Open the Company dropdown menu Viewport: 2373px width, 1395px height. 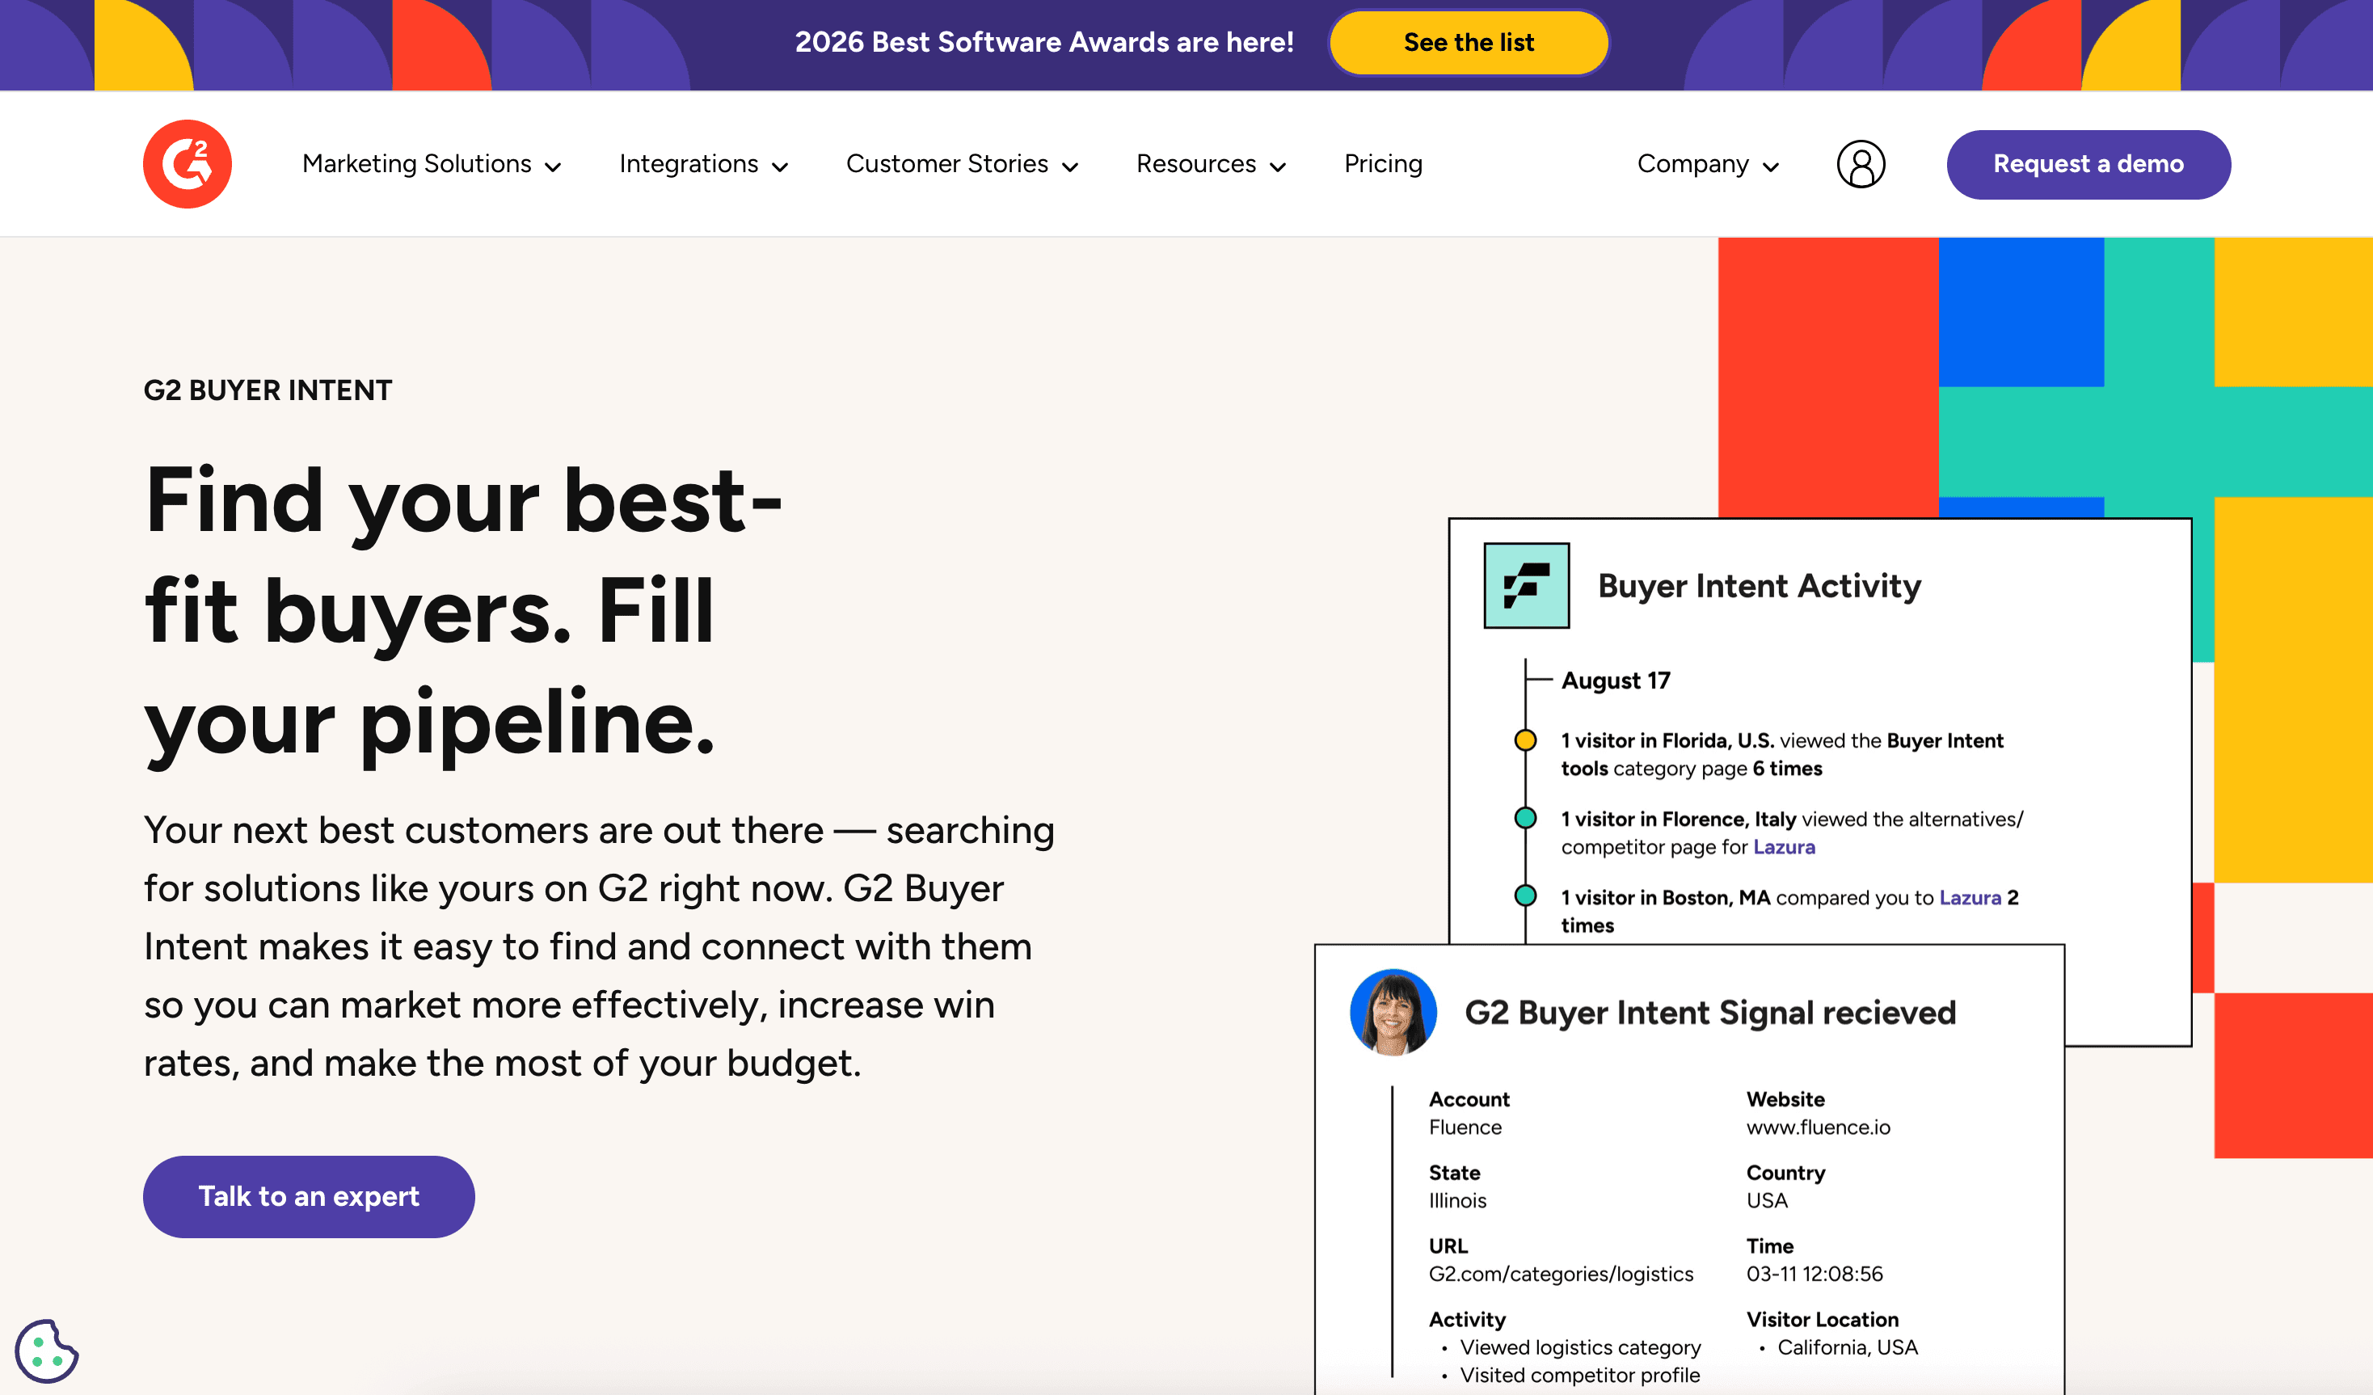pos(1707,164)
